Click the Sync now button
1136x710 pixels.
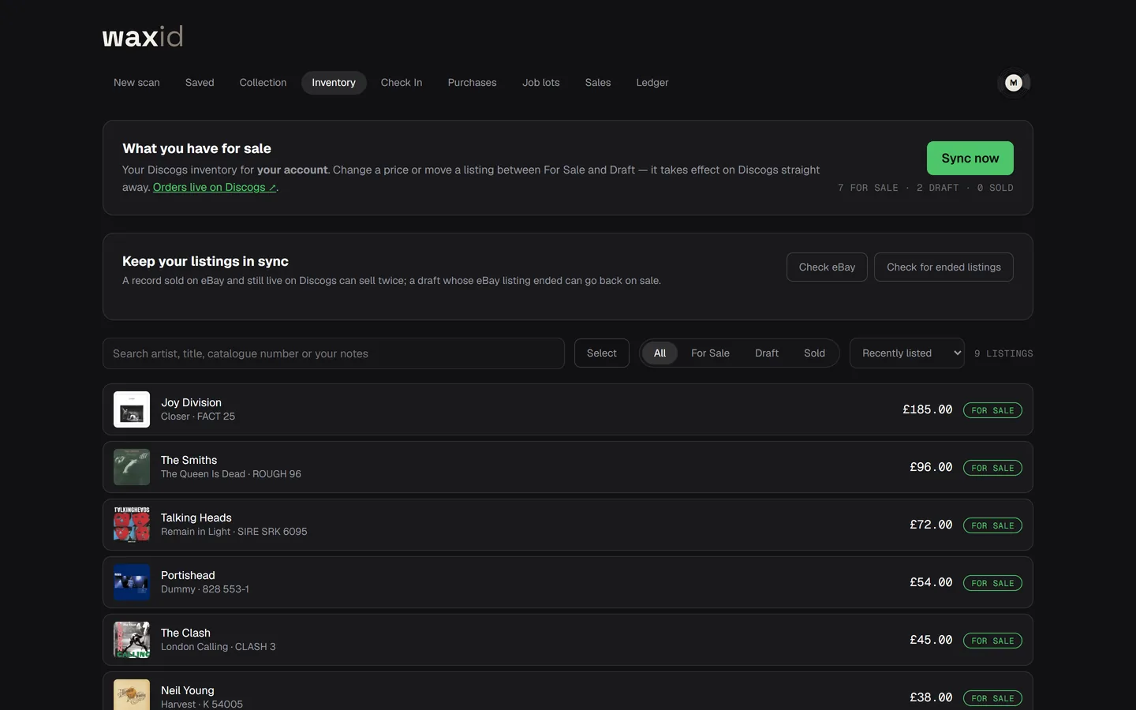(x=970, y=159)
